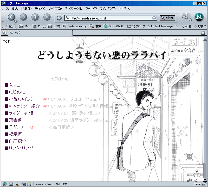The height and width of the screenshot is (187, 208).
Task: Collapse the navigation toolbar grippy
Action: pyautogui.click(x=3, y=17)
